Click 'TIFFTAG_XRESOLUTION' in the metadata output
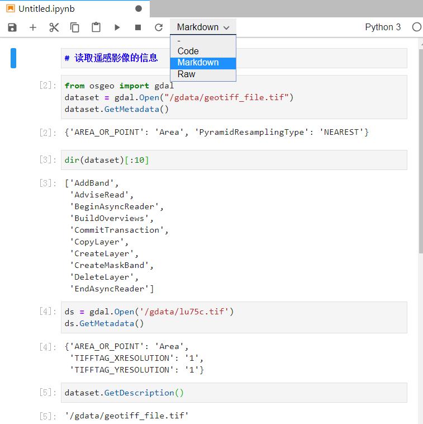The width and height of the screenshot is (423, 424). pyautogui.click(x=122, y=358)
